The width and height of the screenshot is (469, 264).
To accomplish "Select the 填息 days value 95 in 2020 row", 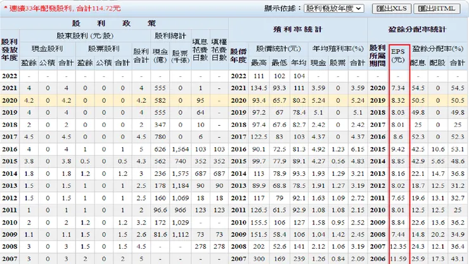I will coord(200,100).
